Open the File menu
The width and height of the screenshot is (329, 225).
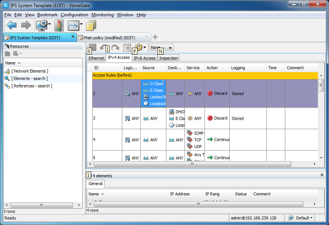point(8,15)
